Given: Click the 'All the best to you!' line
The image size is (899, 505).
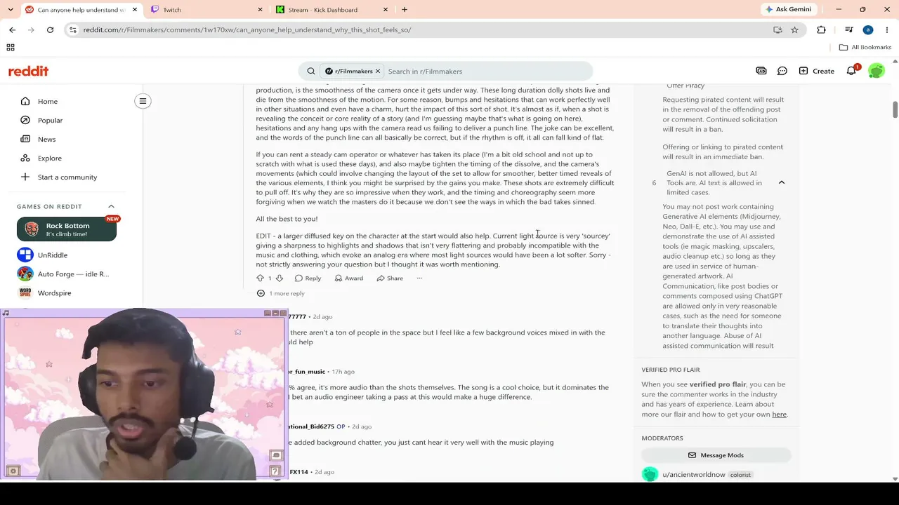Looking at the screenshot, I should (x=287, y=219).
